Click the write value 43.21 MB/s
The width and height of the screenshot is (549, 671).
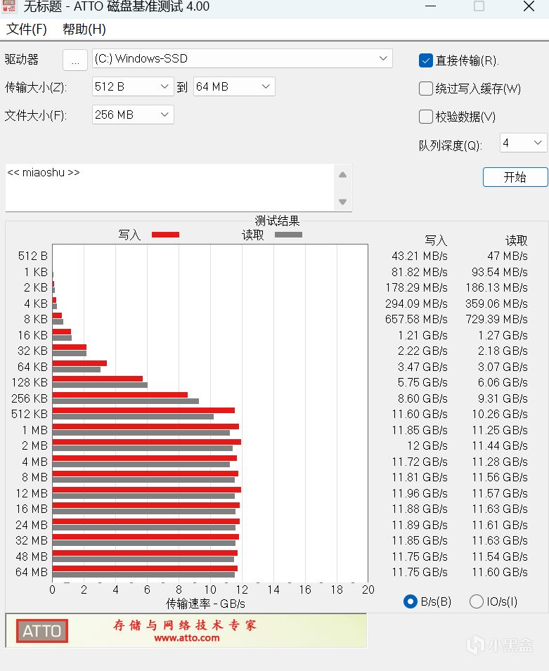pos(419,256)
